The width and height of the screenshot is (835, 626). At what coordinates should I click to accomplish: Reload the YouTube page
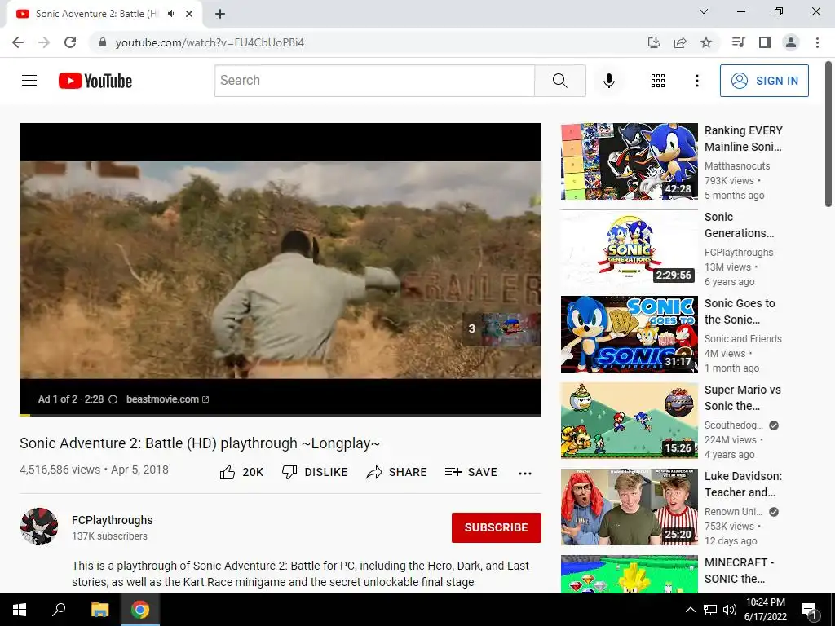coord(70,42)
